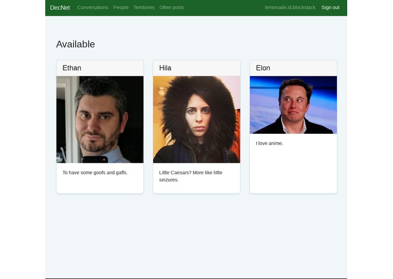Go to the Conversations page
The image size is (393, 279).
click(x=93, y=7)
